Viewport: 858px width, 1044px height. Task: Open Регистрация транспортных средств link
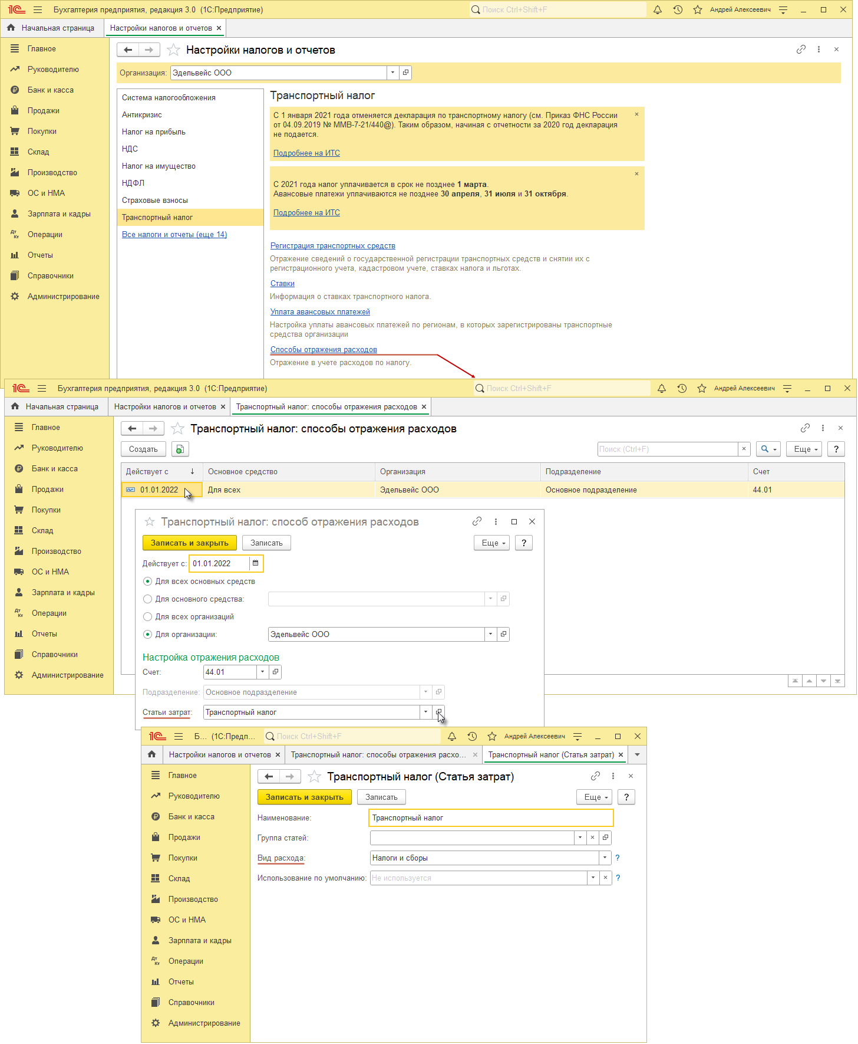coord(333,245)
